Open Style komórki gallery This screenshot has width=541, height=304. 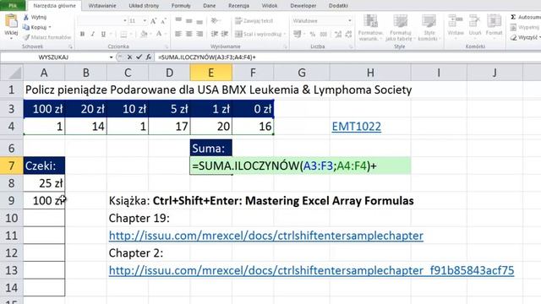[x=429, y=28]
